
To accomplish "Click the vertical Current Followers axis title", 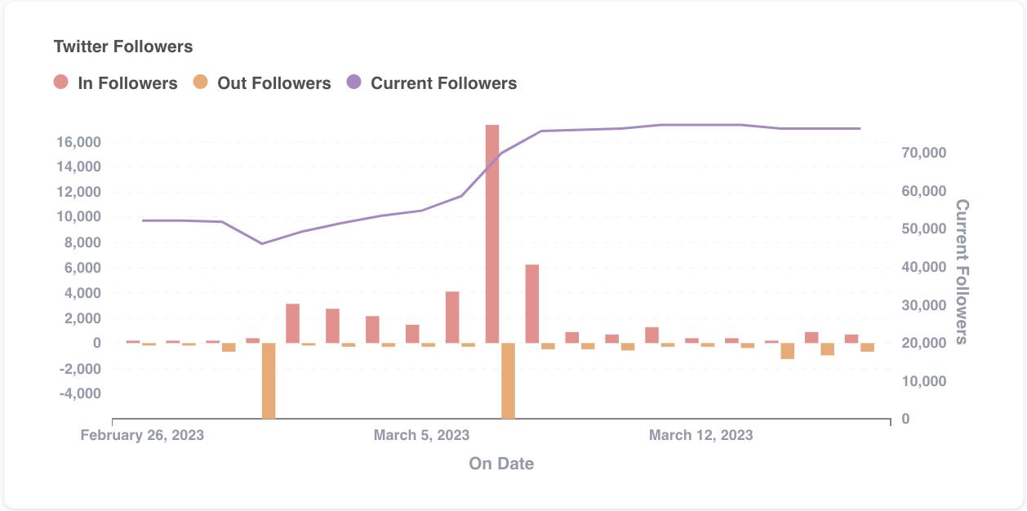I will 963,272.
